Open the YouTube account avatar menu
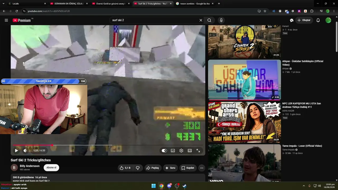 328,20
